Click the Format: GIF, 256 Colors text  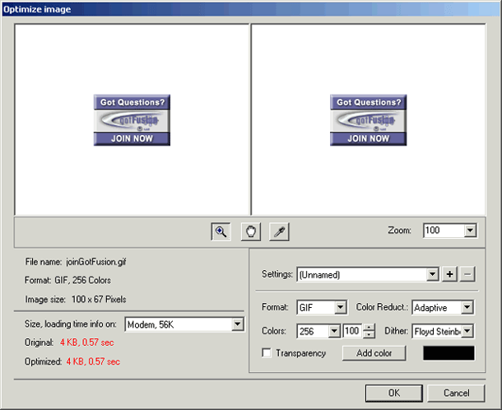[67, 280]
